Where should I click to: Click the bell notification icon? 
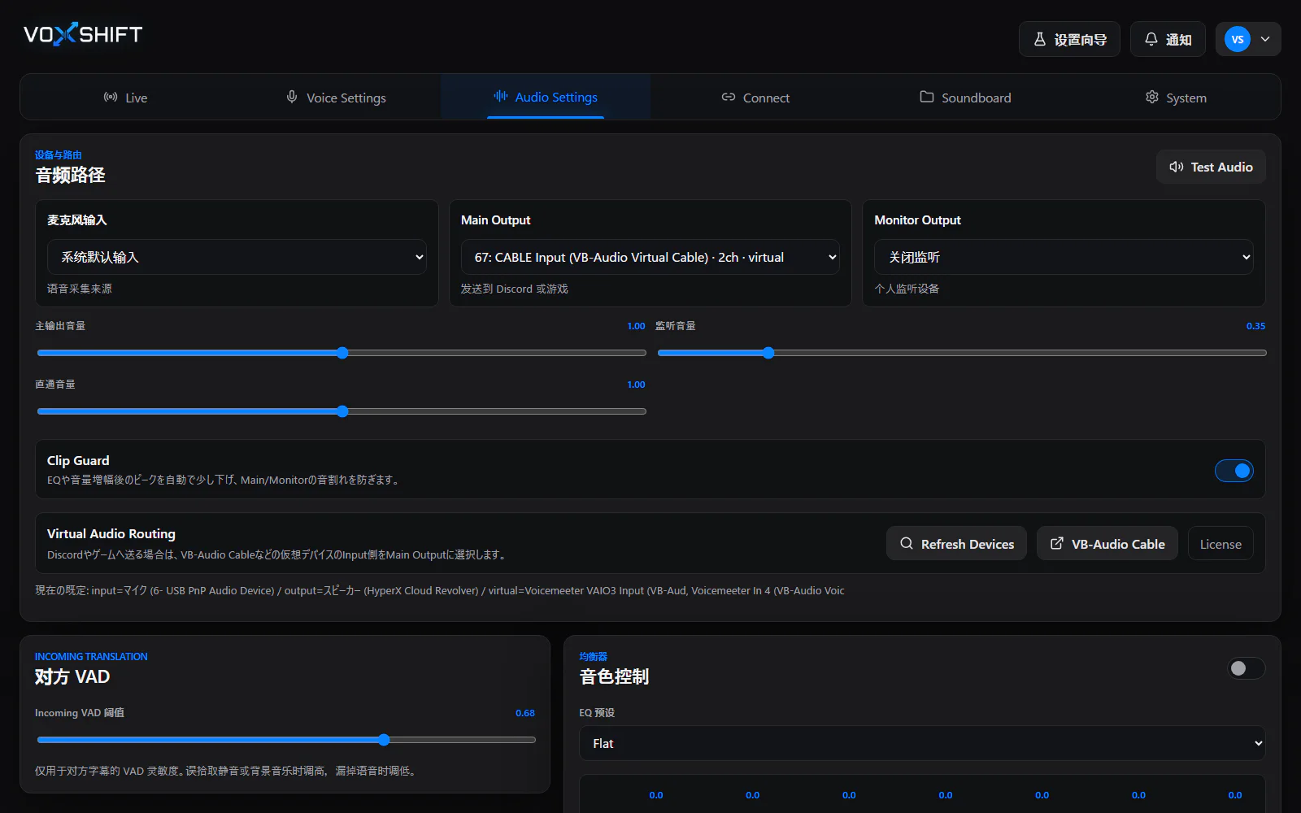click(x=1151, y=39)
